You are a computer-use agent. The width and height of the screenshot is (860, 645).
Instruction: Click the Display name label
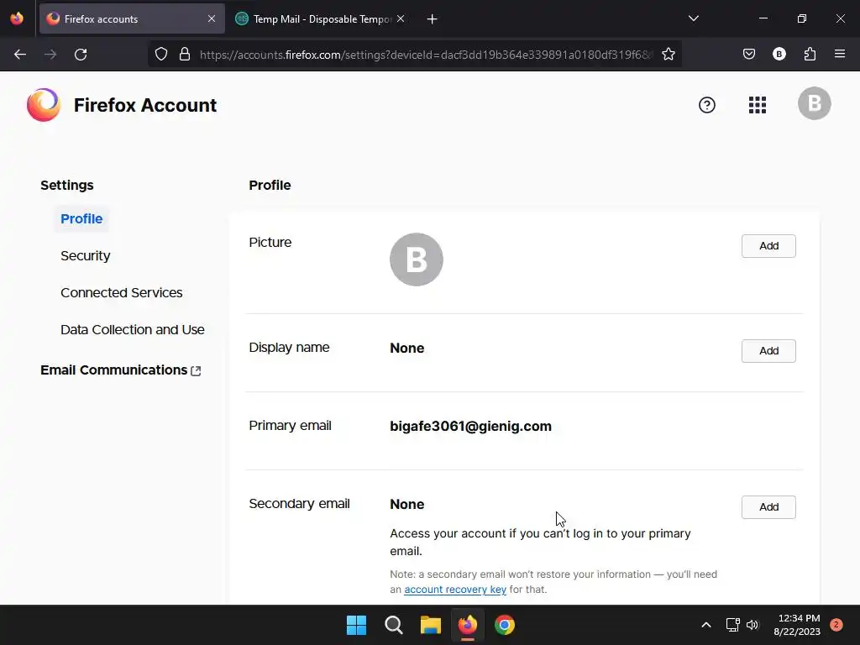tap(289, 348)
